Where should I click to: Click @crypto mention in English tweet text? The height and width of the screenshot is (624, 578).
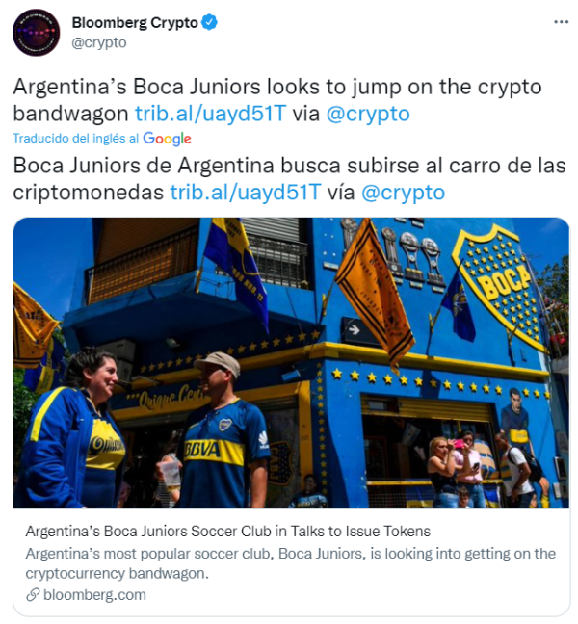(x=368, y=114)
